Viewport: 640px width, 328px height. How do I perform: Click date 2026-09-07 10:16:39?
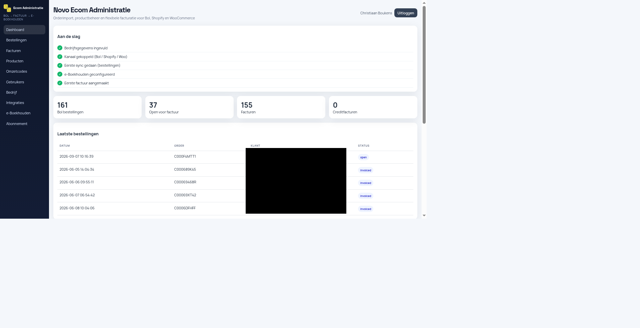click(76, 156)
